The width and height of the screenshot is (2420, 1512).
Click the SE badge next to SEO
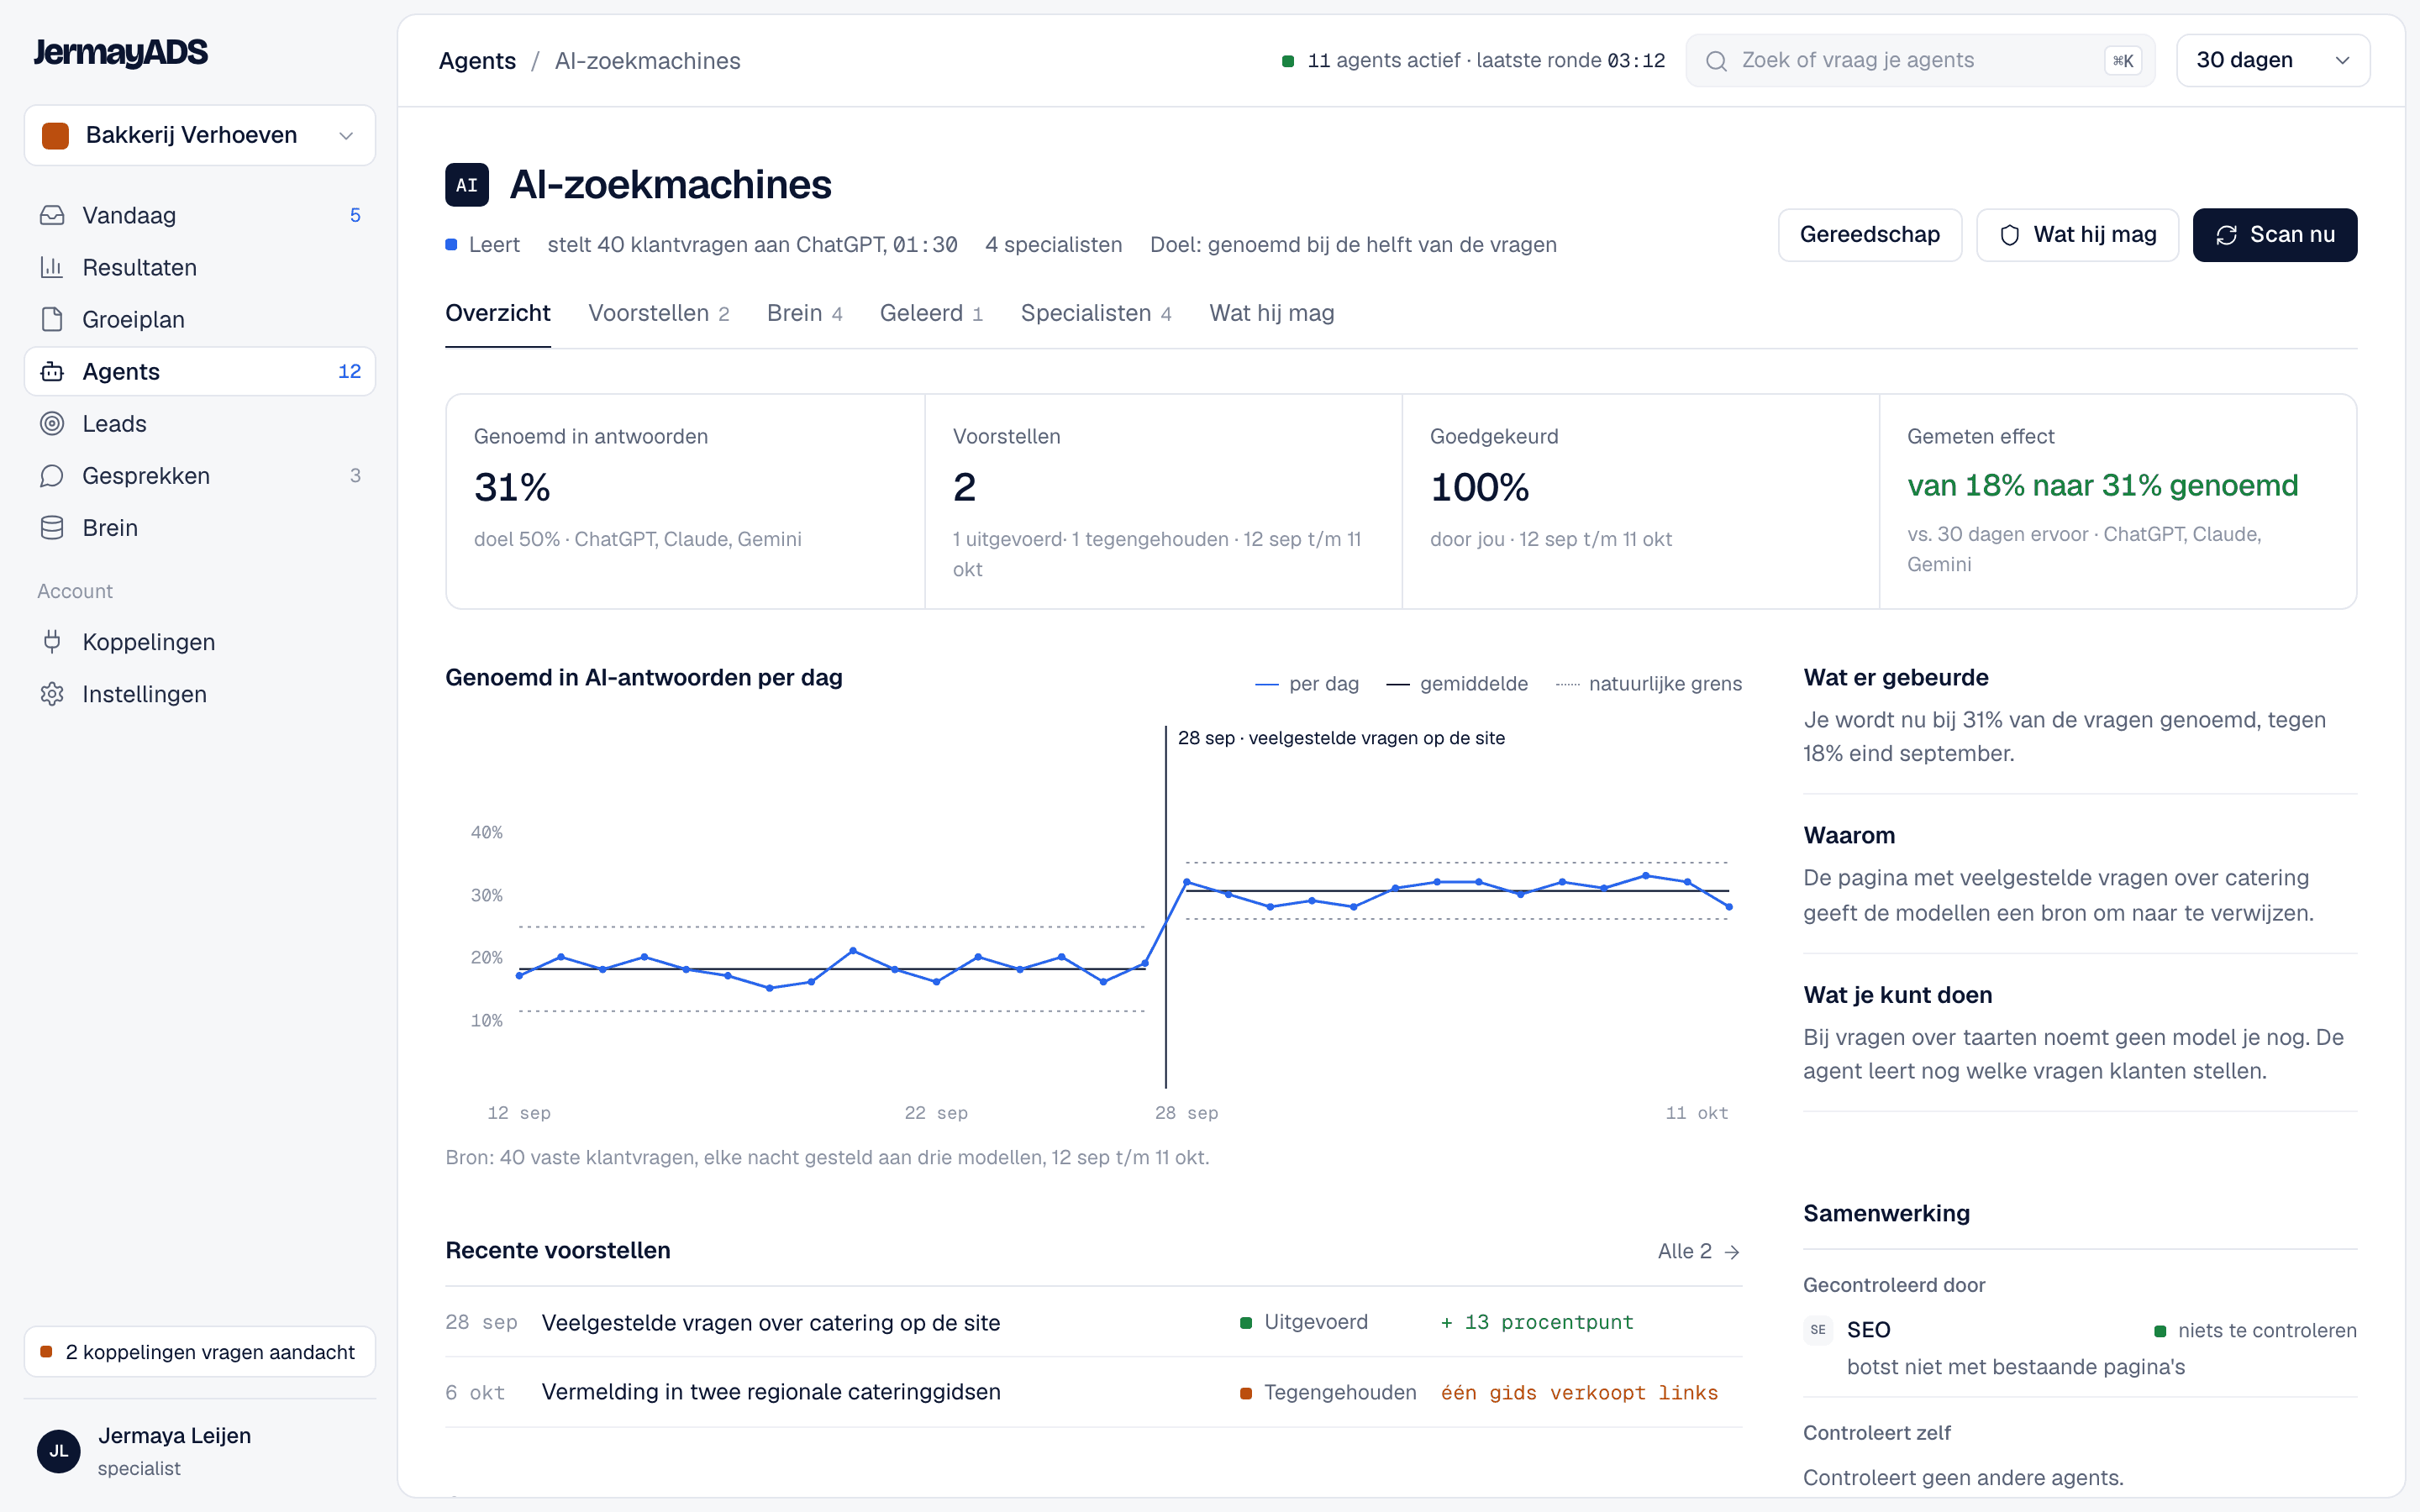1817,1329
